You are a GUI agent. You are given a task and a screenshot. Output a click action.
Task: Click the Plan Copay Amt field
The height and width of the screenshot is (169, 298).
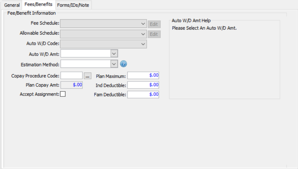71,85
